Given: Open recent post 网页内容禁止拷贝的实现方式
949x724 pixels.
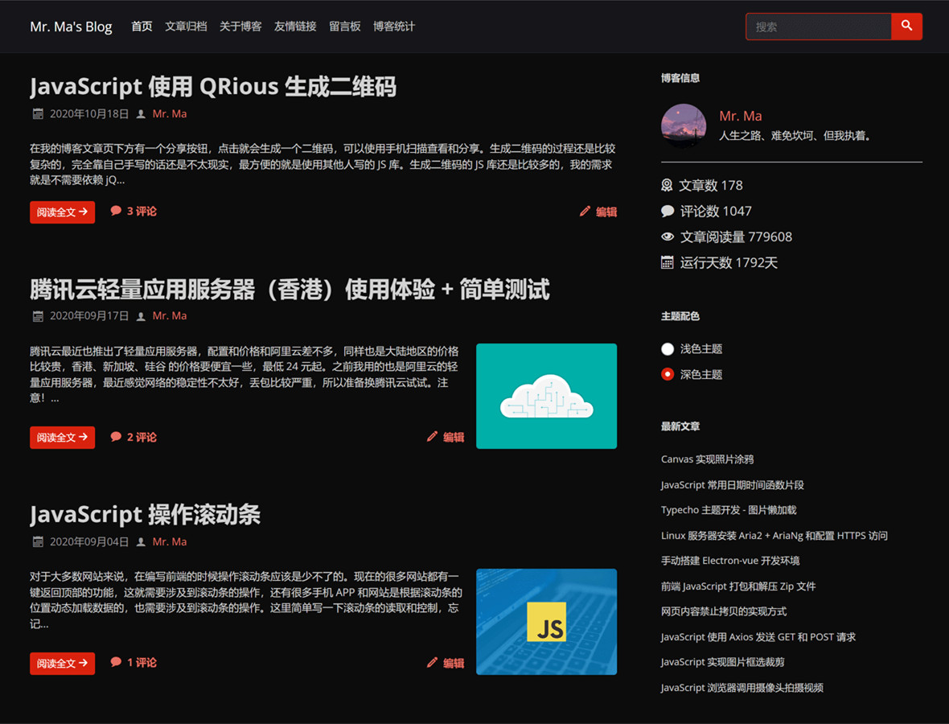Looking at the screenshot, I should pos(724,611).
